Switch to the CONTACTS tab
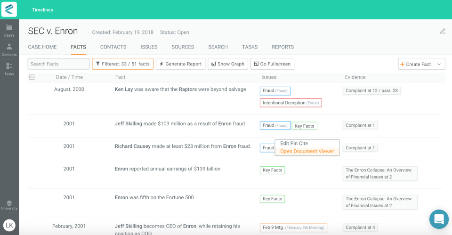Image resolution: width=452 pixels, height=235 pixels. [x=113, y=47]
